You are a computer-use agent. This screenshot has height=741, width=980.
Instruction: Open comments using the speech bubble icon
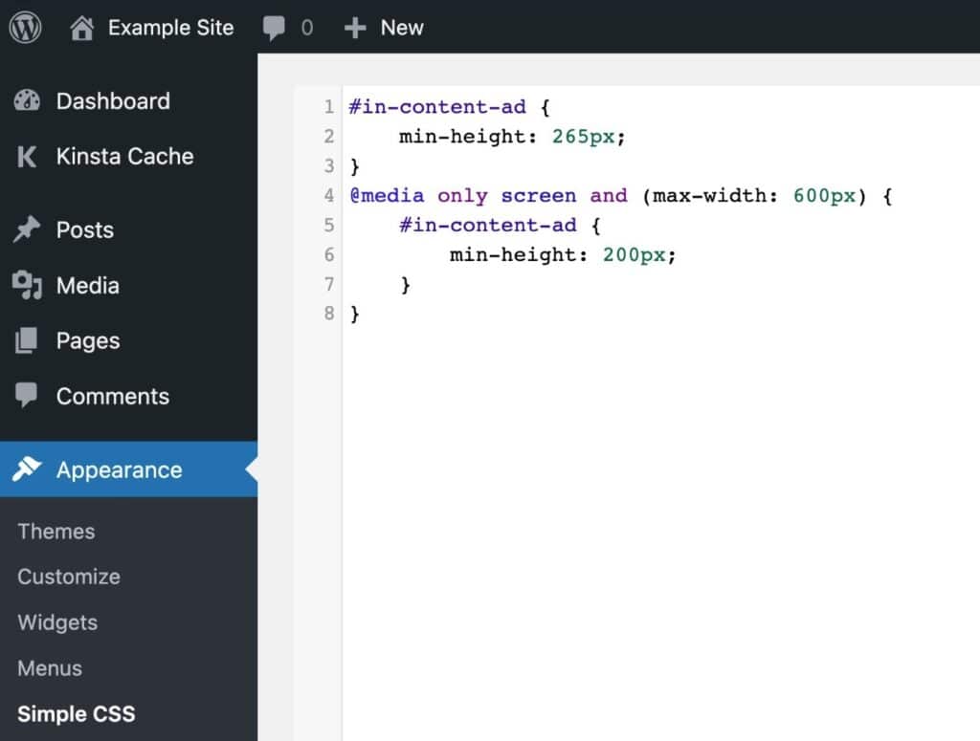point(277,27)
